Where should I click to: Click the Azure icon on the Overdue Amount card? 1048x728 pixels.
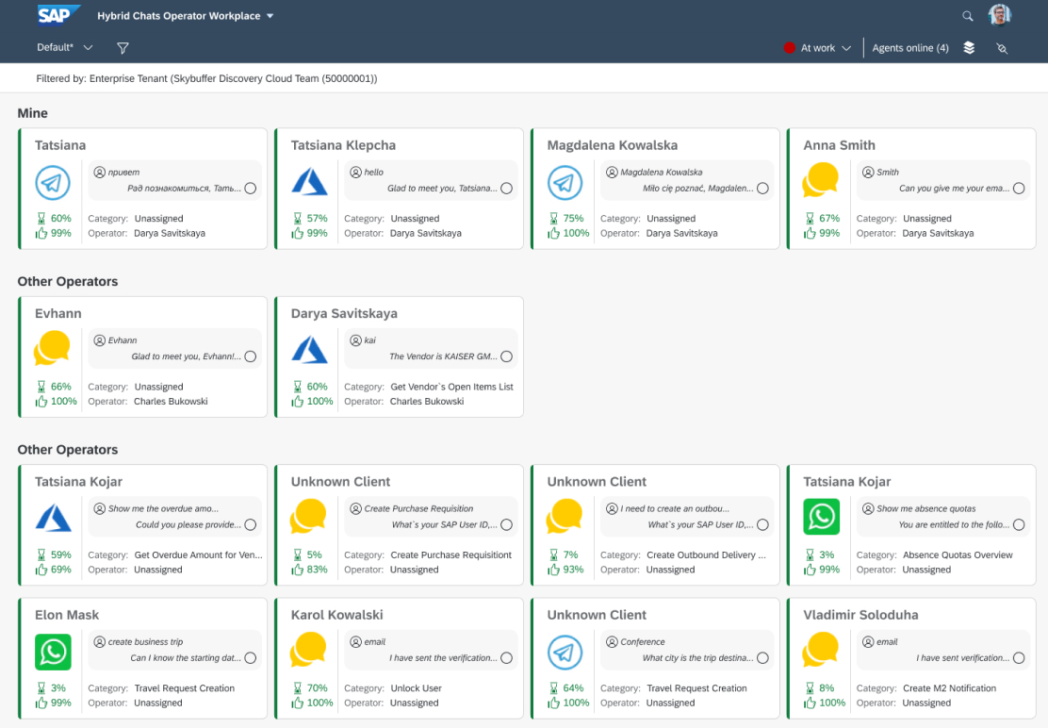(53, 518)
